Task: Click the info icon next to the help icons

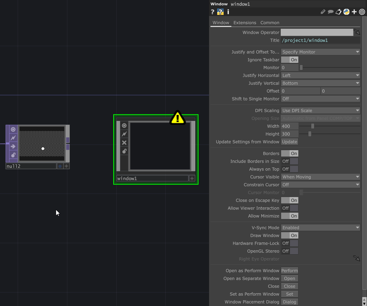Action: pyautogui.click(x=228, y=12)
